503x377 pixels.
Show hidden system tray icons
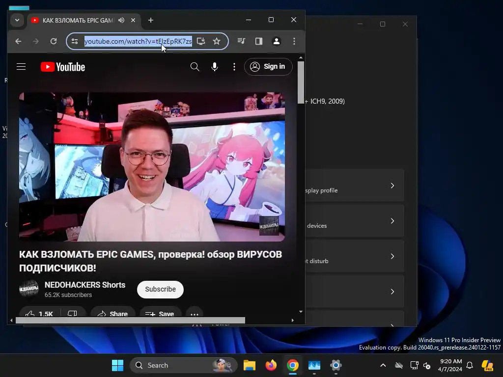(383, 365)
